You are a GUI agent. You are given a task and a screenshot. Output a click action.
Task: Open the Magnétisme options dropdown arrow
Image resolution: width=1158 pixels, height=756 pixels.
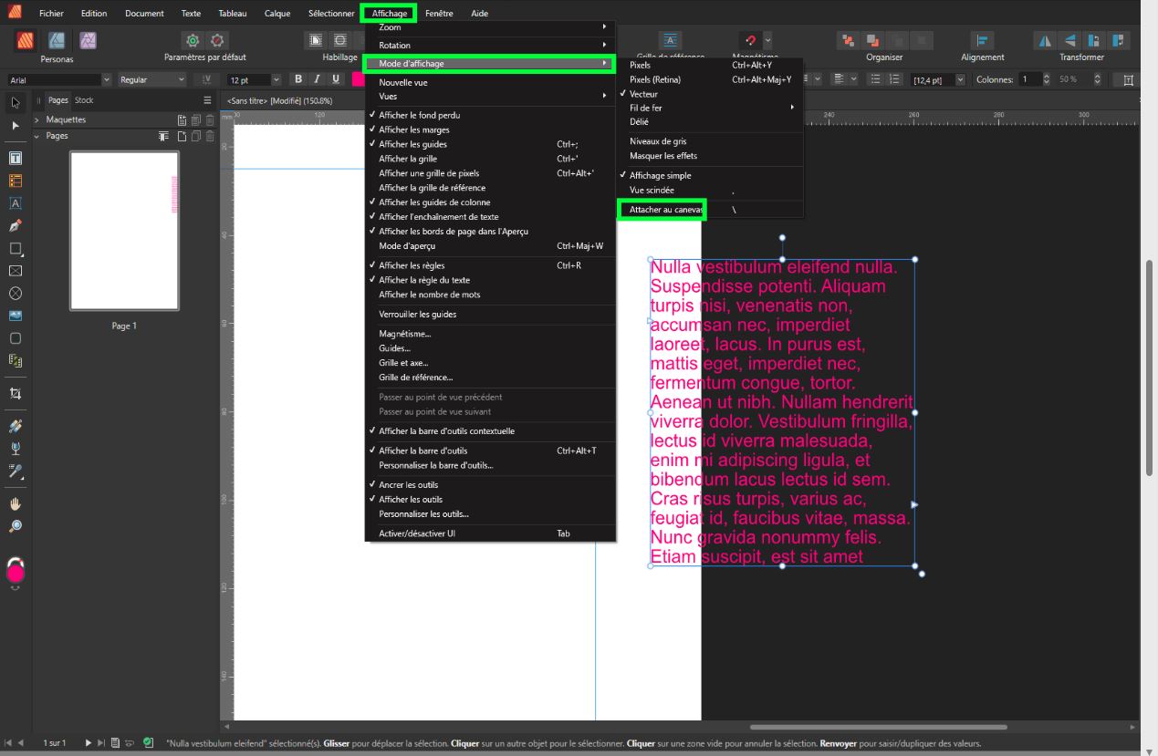pos(767,40)
